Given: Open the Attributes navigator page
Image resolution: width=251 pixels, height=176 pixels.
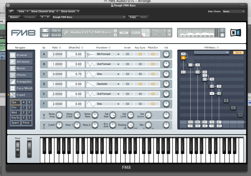Looking at the screenshot, I should click(21, 62).
